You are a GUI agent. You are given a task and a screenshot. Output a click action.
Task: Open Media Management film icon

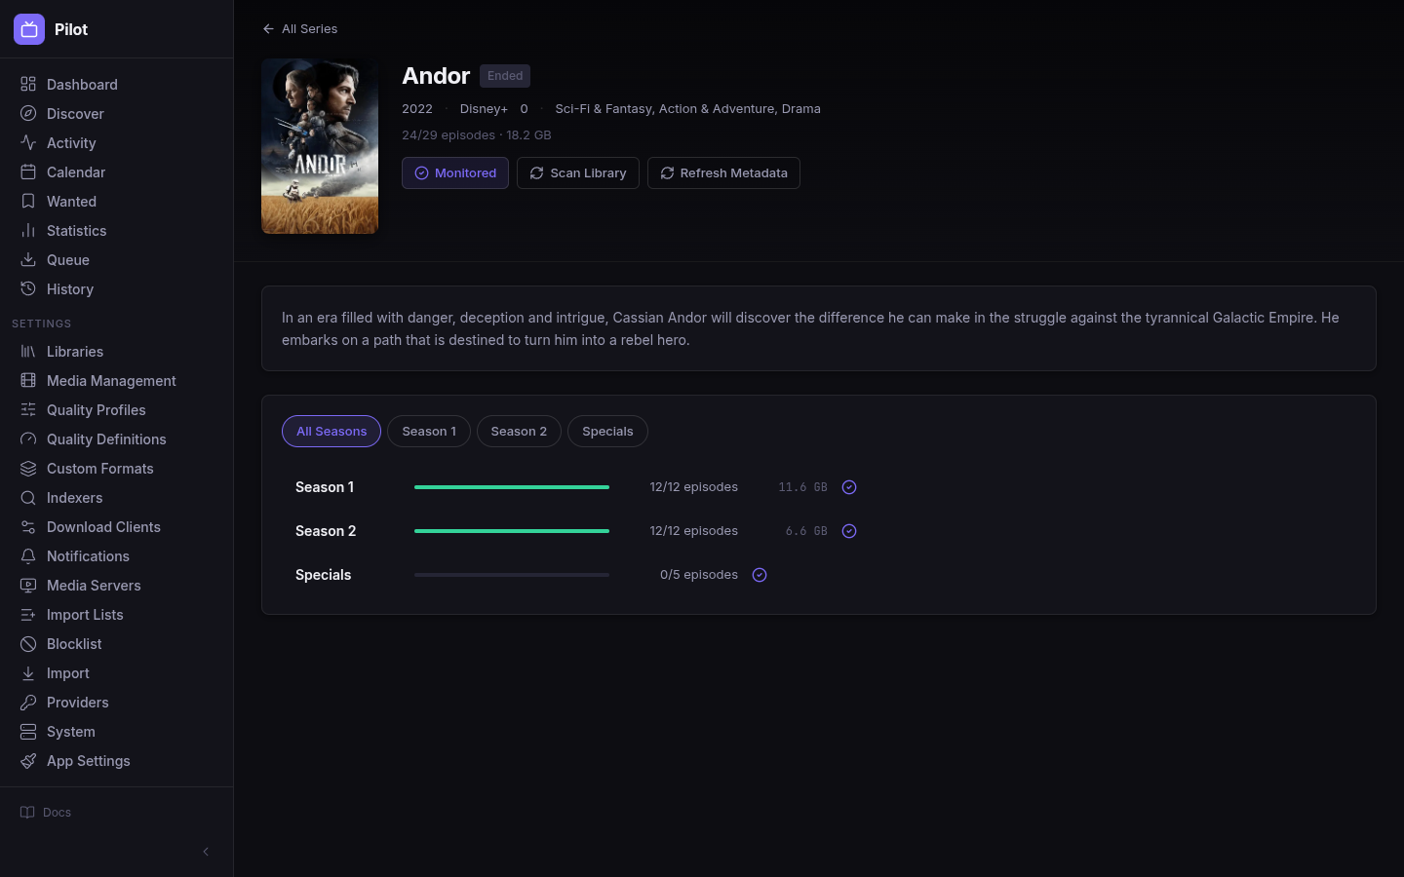[x=28, y=381]
